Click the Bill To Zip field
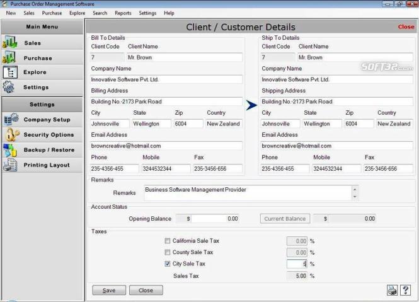The height and width of the screenshot is (302, 419). [x=188, y=124]
